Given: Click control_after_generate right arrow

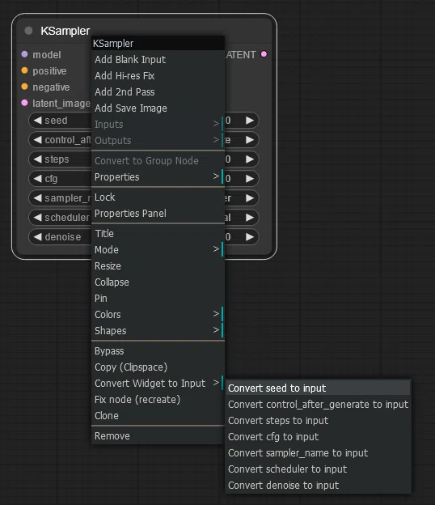Looking at the screenshot, I should 250,140.
